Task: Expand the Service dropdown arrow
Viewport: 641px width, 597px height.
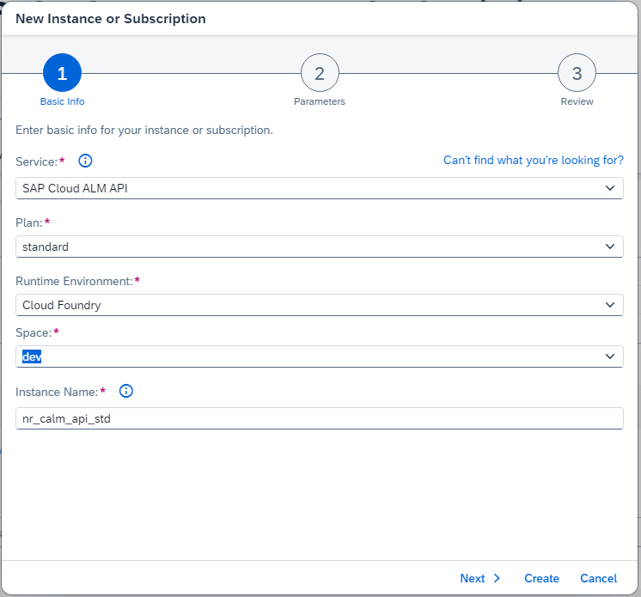Action: (x=610, y=188)
